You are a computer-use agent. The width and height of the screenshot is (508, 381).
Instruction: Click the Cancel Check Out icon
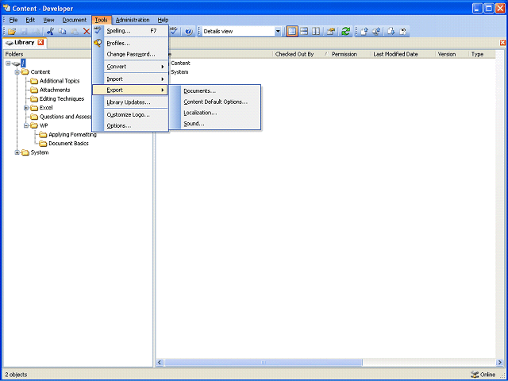coord(403,32)
